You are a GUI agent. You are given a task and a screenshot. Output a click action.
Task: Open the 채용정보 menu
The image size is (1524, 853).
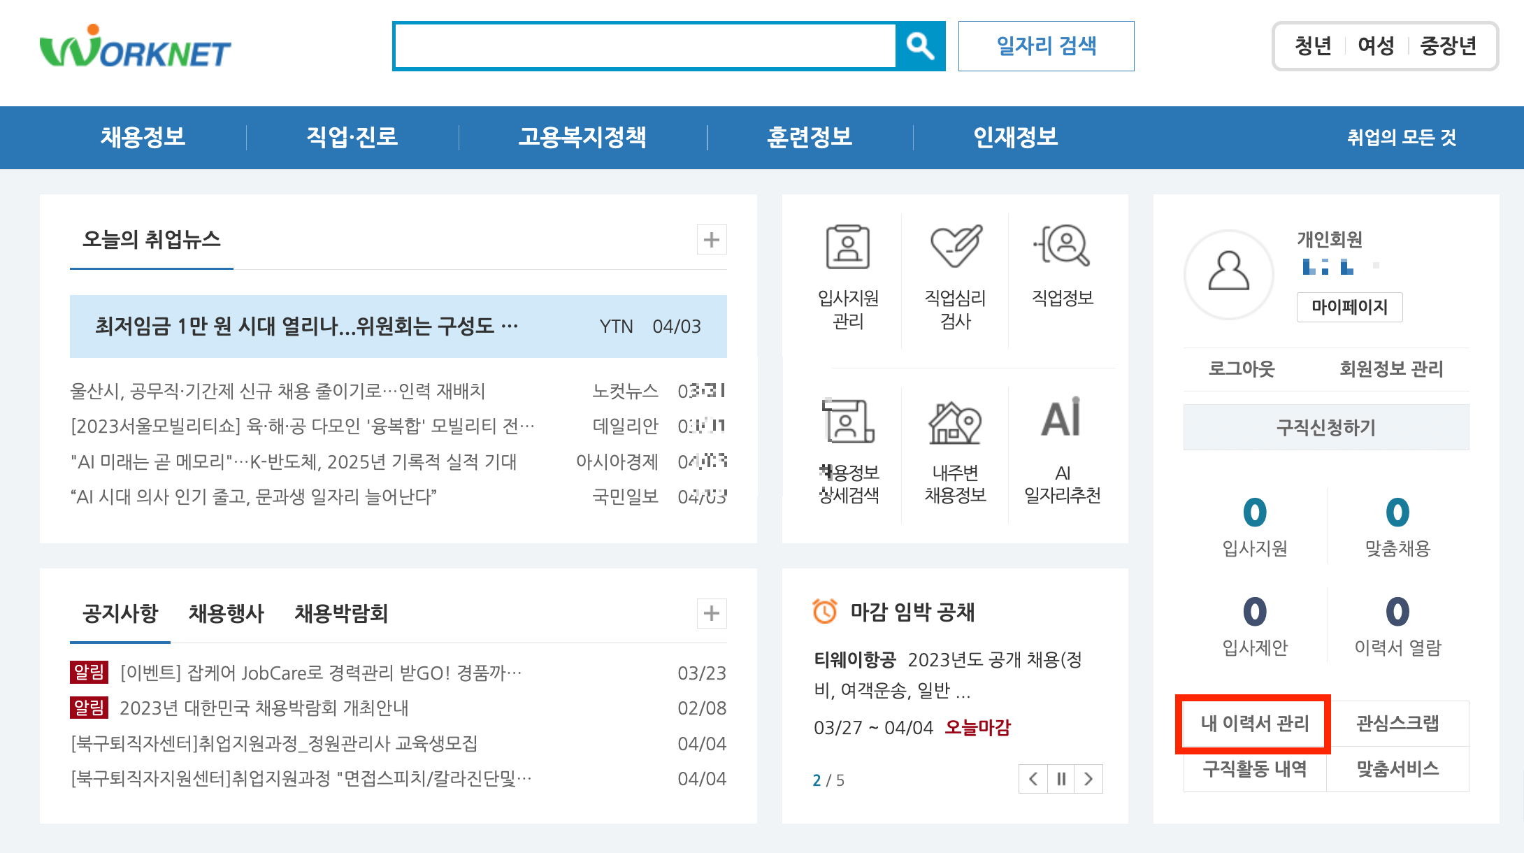(x=143, y=138)
